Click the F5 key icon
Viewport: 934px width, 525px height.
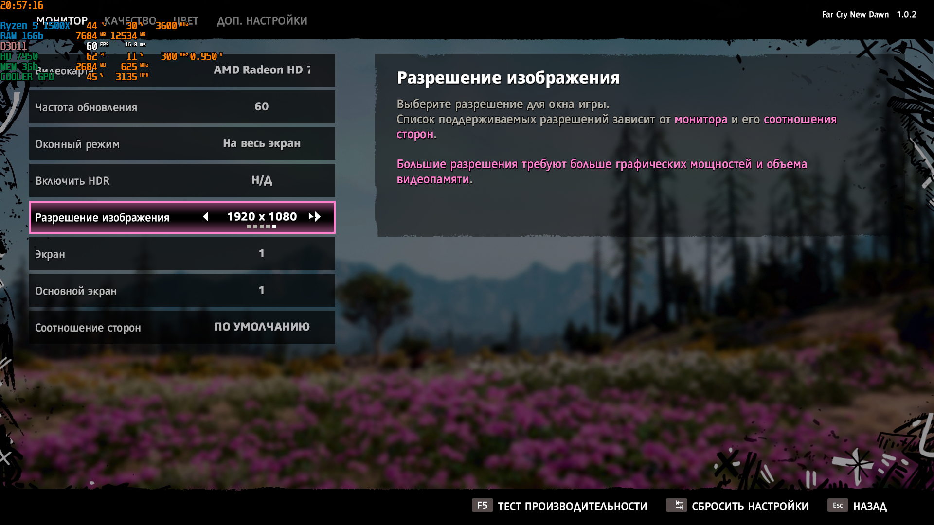(482, 506)
